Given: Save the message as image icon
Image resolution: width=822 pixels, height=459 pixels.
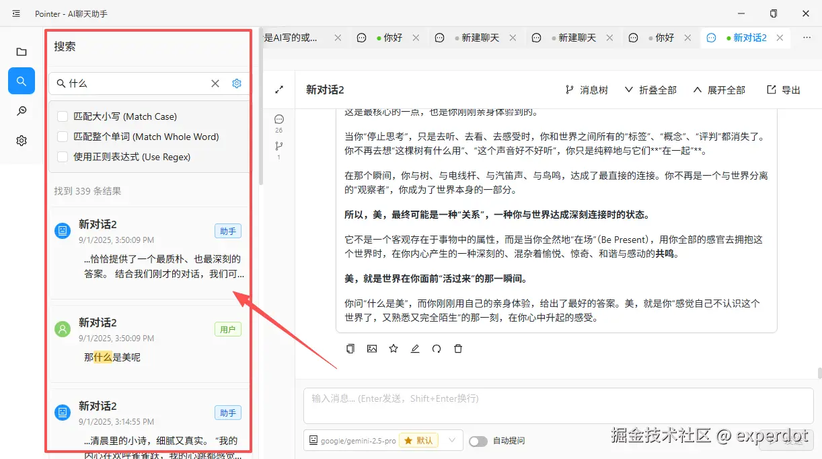Looking at the screenshot, I should [372, 349].
